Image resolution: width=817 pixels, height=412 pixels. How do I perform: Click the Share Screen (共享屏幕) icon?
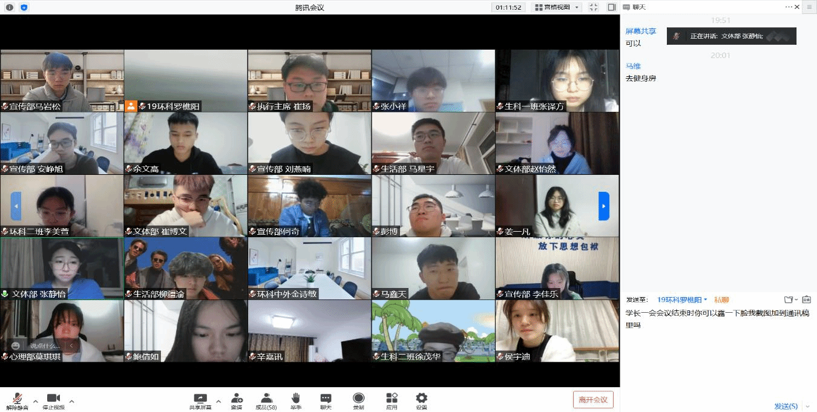coord(200,399)
